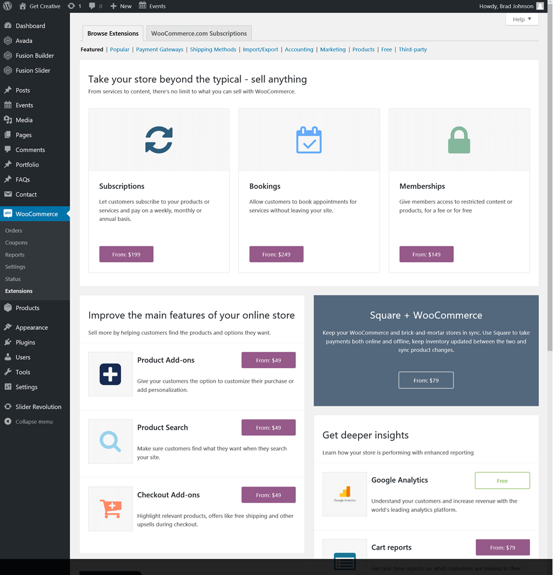Viewport: 553px width, 575px height.
Task: Click the Bookings calendar check icon
Action: 309,140
